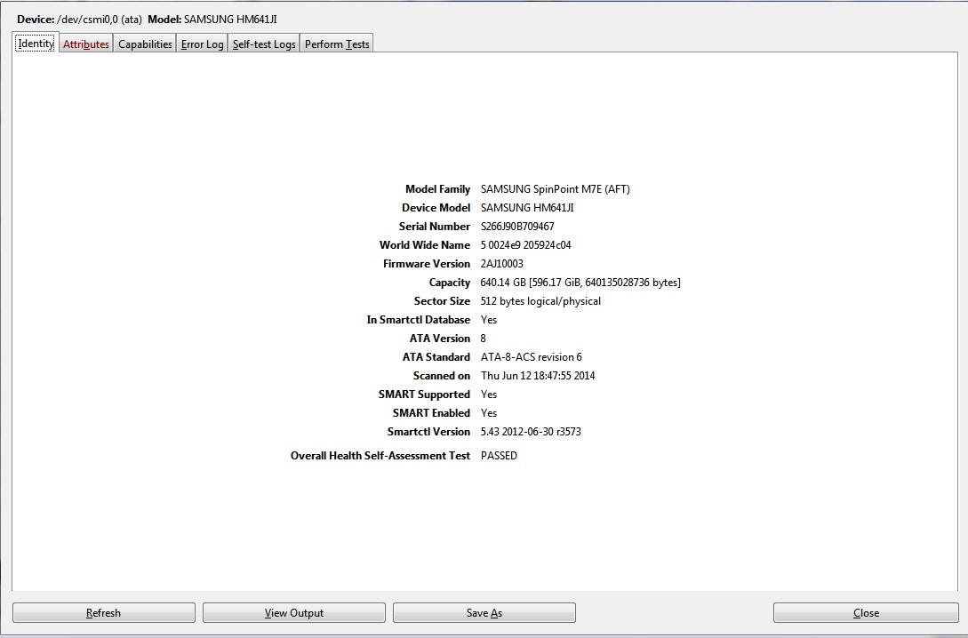The image size is (968, 638).
Task: Switch to the Identity tab
Action: [36, 44]
